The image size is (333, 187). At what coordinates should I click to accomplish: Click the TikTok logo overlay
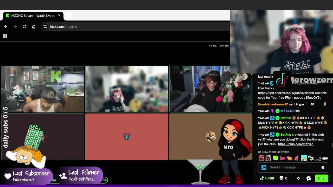(282, 79)
